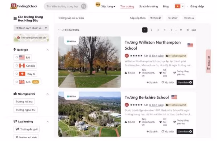Image resolution: width=217 pixels, height=141 pixels.
Task: Toggle the Trường đa giới filter
Action: point(27,129)
